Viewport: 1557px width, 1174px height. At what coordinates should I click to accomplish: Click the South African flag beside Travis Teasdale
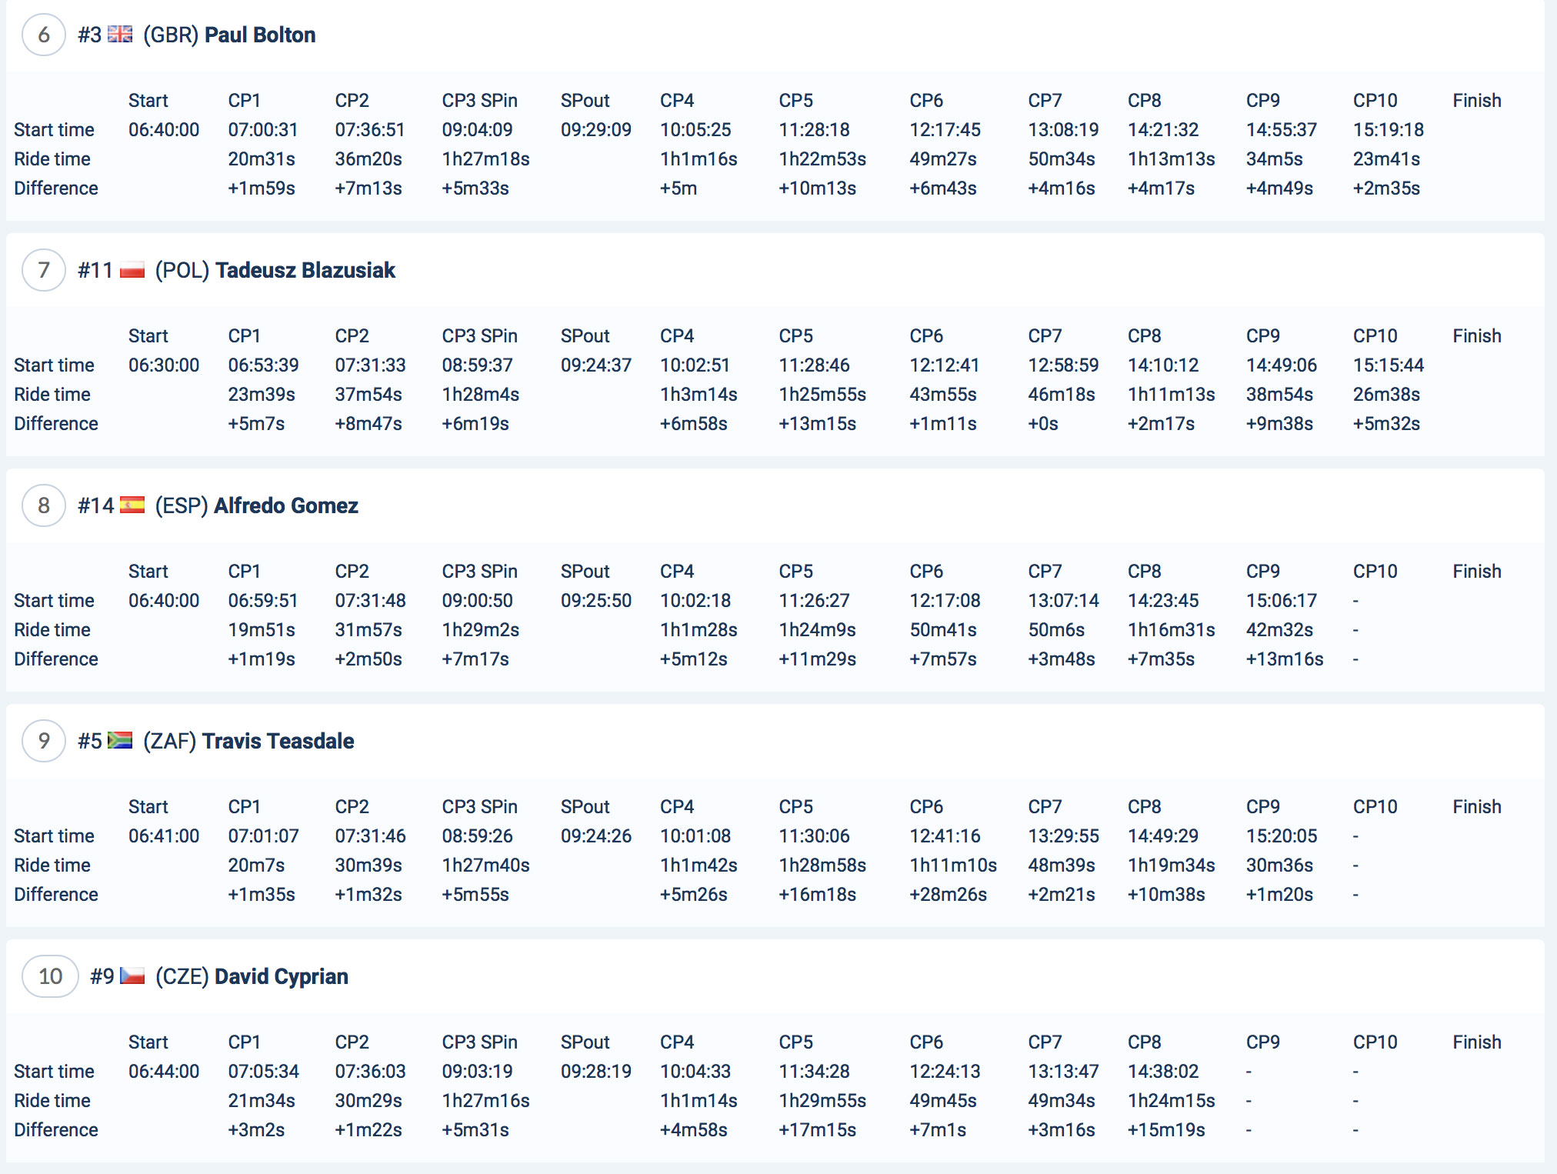point(120,741)
